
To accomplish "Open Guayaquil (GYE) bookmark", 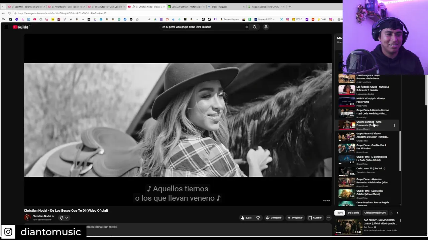I will [265, 19].
